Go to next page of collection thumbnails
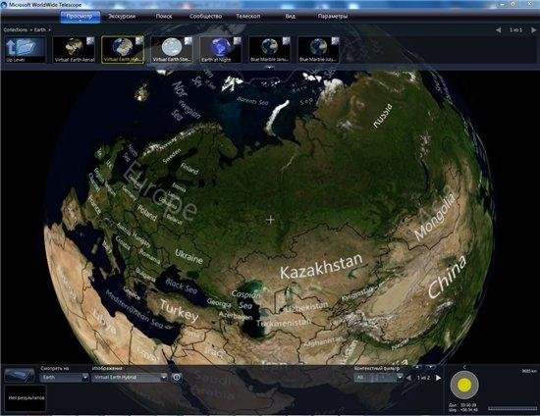The height and width of the screenshot is (416, 540). pyautogui.click(x=533, y=30)
